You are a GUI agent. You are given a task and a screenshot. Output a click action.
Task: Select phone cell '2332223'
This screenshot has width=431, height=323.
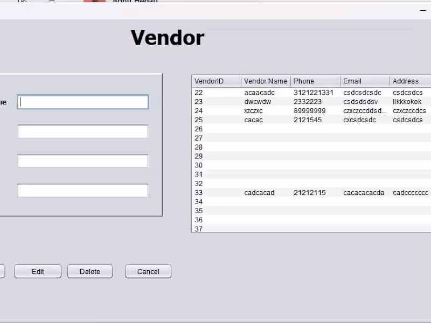(x=315, y=102)
